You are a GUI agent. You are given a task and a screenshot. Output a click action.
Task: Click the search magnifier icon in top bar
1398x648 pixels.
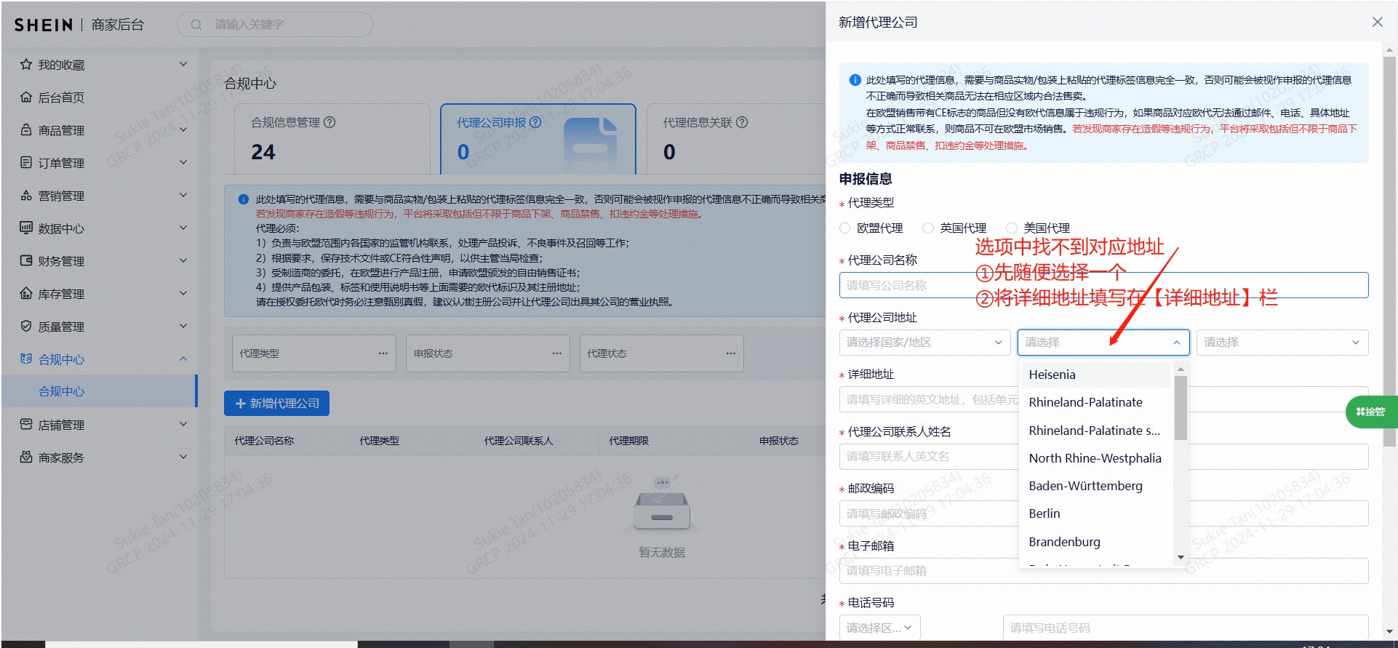coord(196,25)
